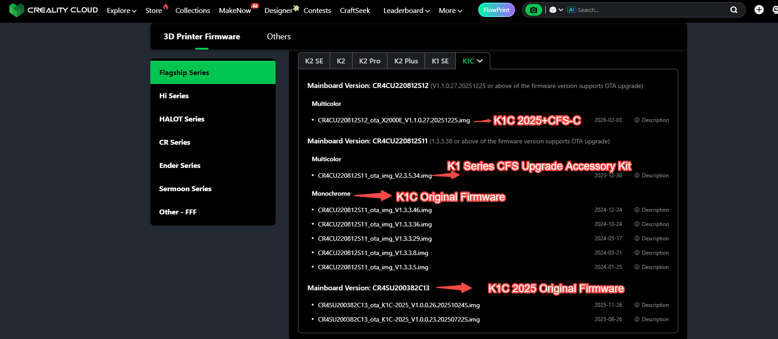The width and height of the screenshot is (778, 339).
Task: Open Description for K1C-2025 V1.0.0.26 firmware
Action: pyautogui.click(x=655, y=305)
